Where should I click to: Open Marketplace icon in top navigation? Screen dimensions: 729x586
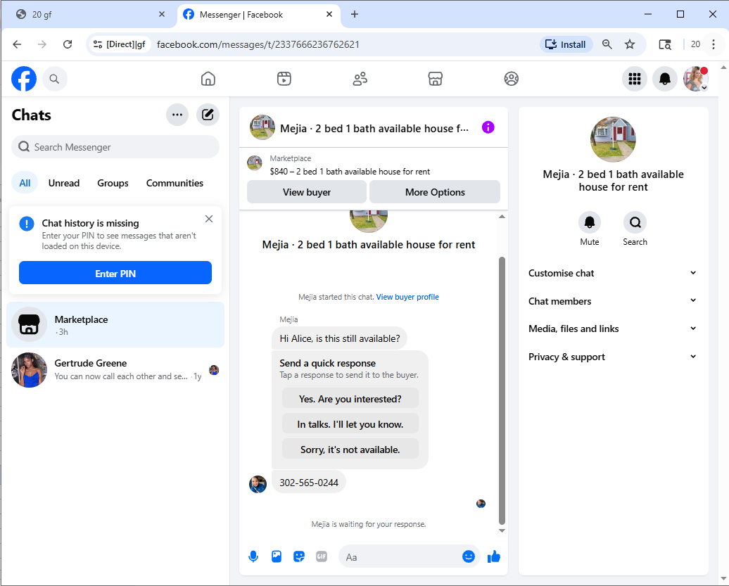(x=435, y=79)
